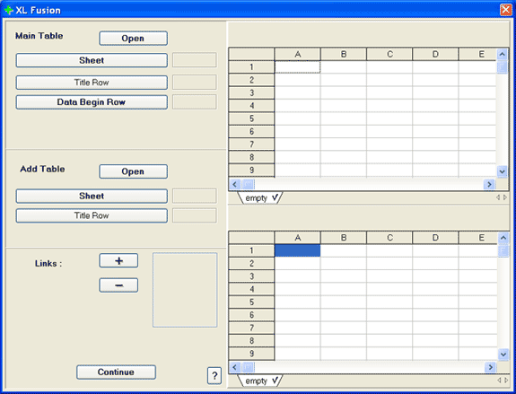
Task: Select column D header in upper grid
Action: pyautogui.click(x=435, y=55)
